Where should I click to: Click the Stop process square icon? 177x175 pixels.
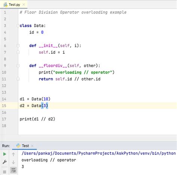tap(4, 172)
